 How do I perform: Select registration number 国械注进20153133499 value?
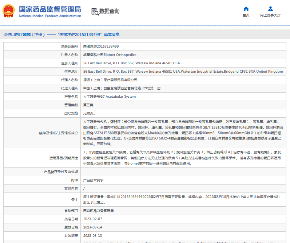point(101,46)
